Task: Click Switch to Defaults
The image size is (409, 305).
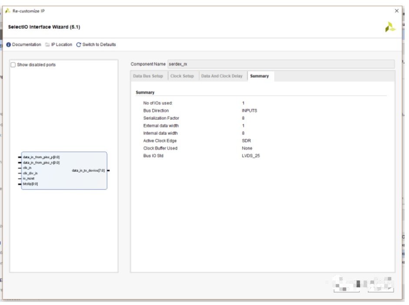Action: pyautogui.click(x=99, y=45)
